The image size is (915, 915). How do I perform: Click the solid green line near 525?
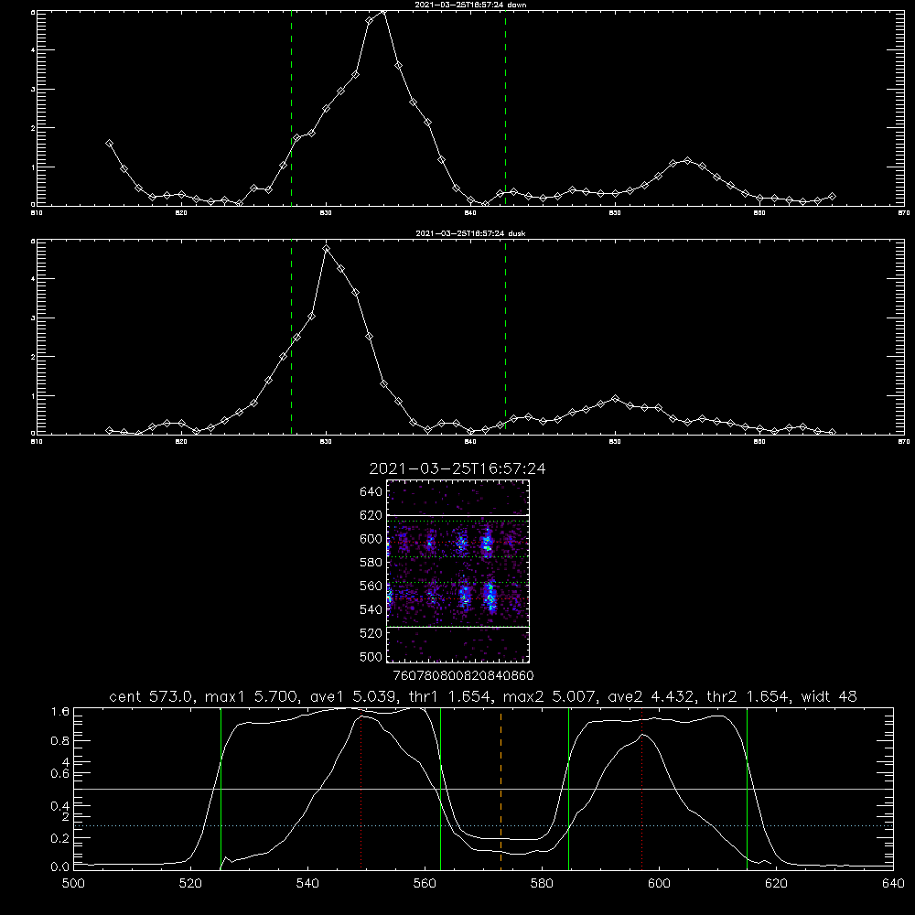coord(221,789)
